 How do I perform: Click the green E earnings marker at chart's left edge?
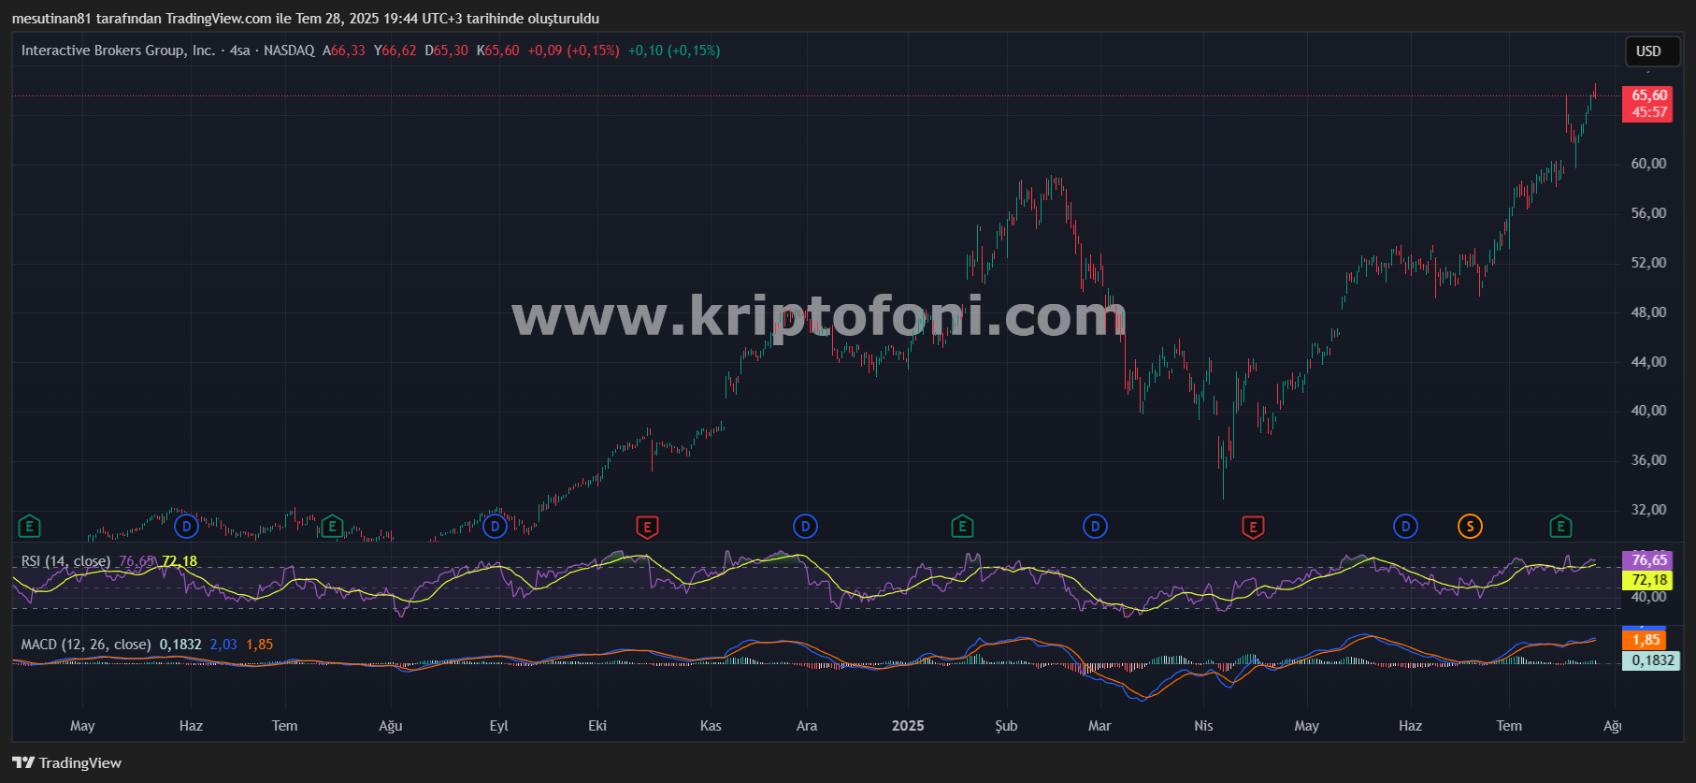(29, 527)
